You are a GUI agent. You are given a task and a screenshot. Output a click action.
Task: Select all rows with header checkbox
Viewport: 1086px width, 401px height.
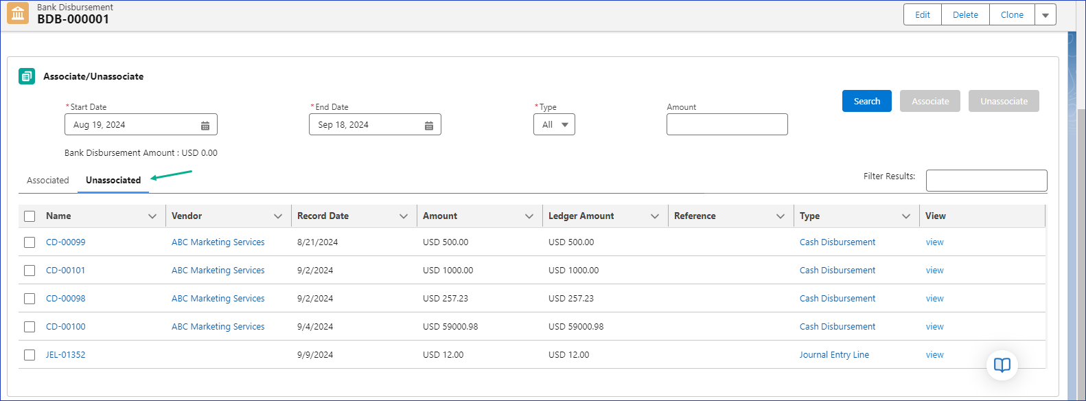pos(30,216)
